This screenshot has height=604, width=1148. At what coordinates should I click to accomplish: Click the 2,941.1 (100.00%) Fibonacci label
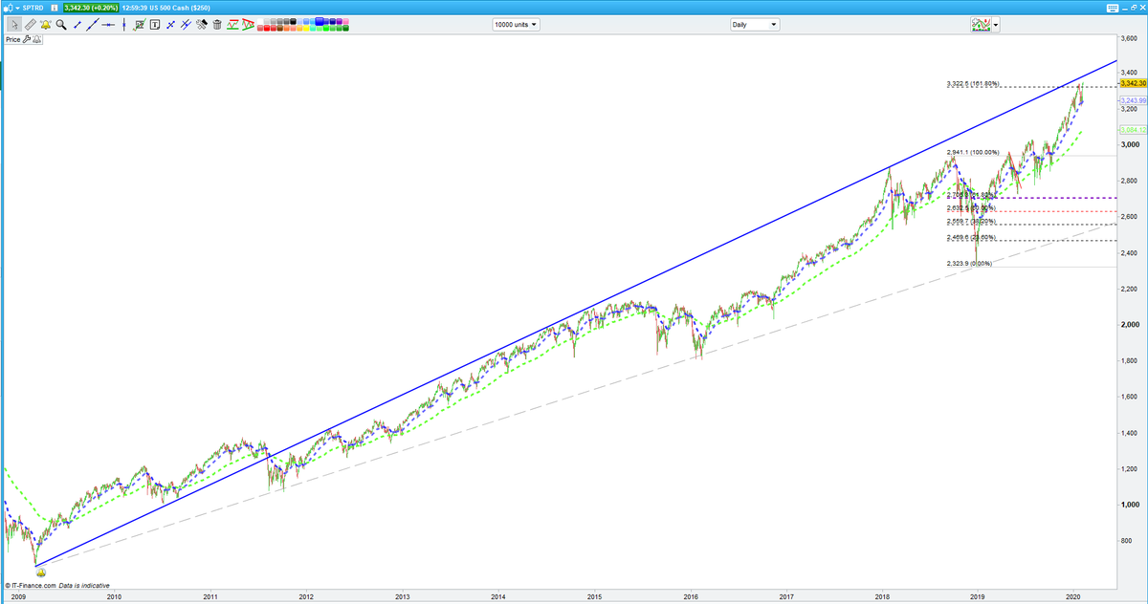pyautogui.click(x=973, y=152)
